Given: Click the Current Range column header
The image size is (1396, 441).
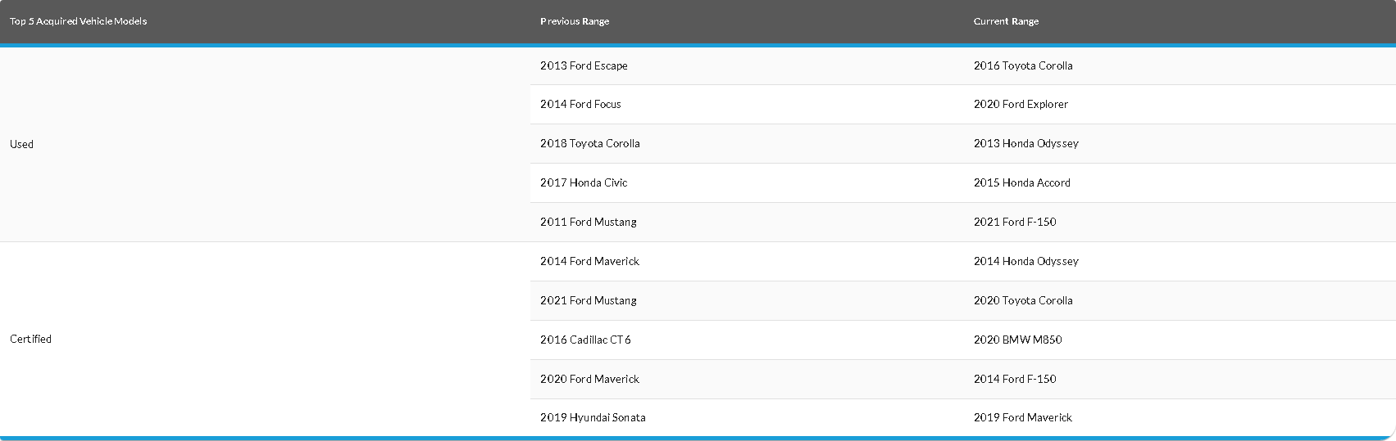Looking at the screenshot, I should click(1006, 21).
